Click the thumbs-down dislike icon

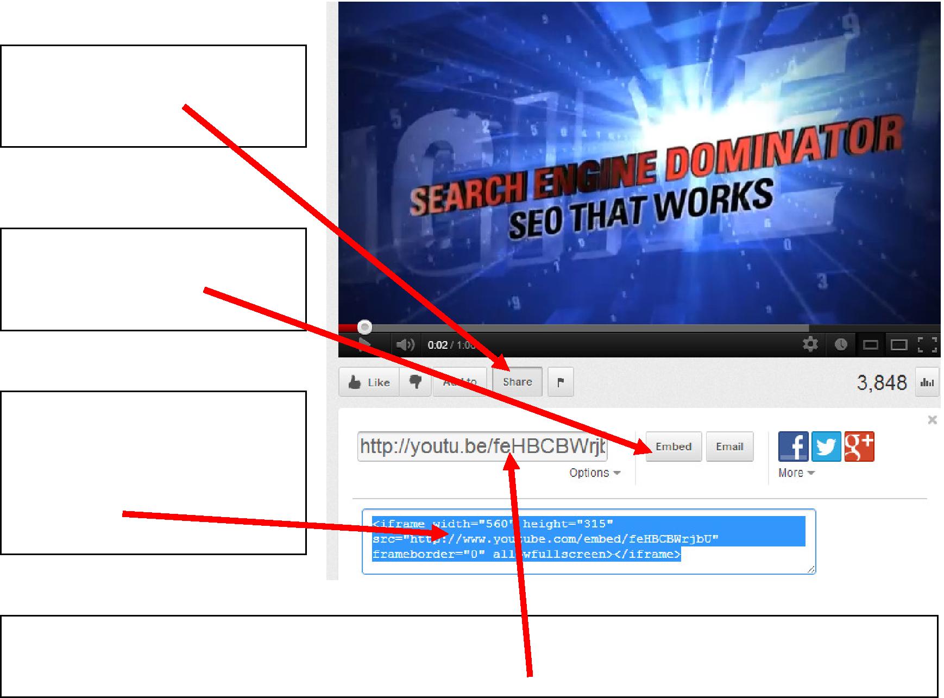(x=416, y=382)
